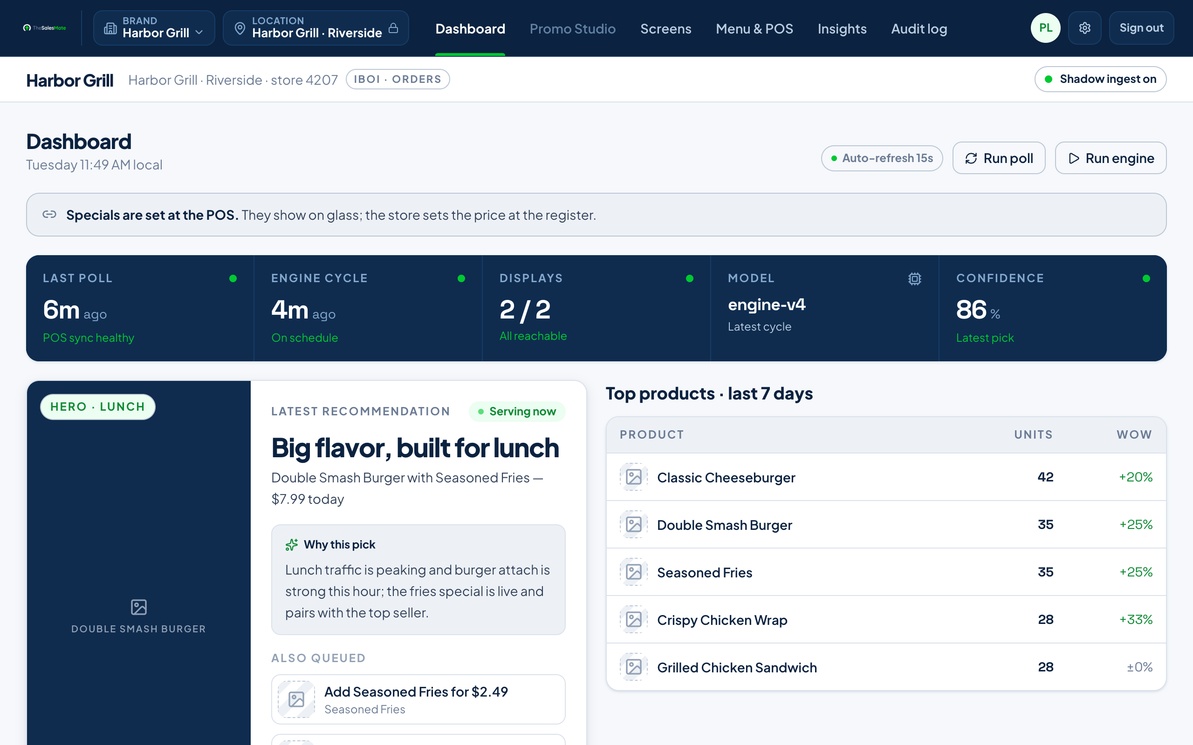This screenshot has height=745, width=1193.
Task: Select the Crispy Chicken Wrap product name
Action: point(722,620)
